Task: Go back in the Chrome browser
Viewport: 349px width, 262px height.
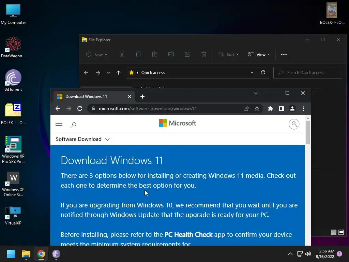Action: point(58,108)
